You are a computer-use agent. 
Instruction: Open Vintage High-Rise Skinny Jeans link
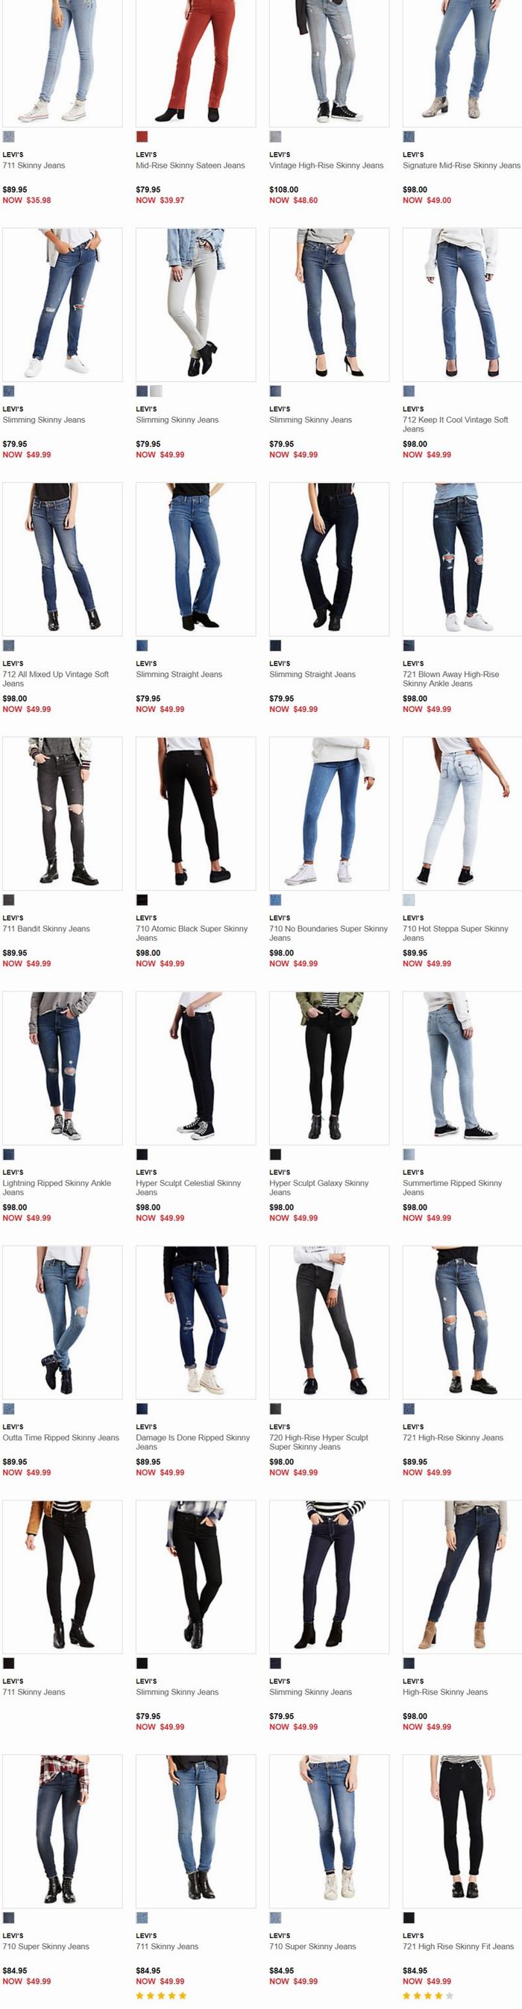click(x=326, y=165)
